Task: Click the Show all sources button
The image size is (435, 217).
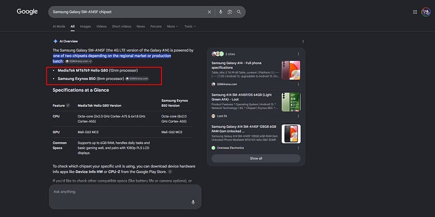Action: click(x=256, y=158)
